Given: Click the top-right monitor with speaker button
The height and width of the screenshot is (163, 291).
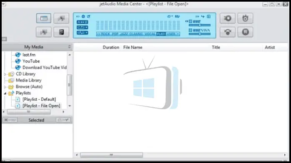Looking at the screenshot, I should click(x=61, y=18).
